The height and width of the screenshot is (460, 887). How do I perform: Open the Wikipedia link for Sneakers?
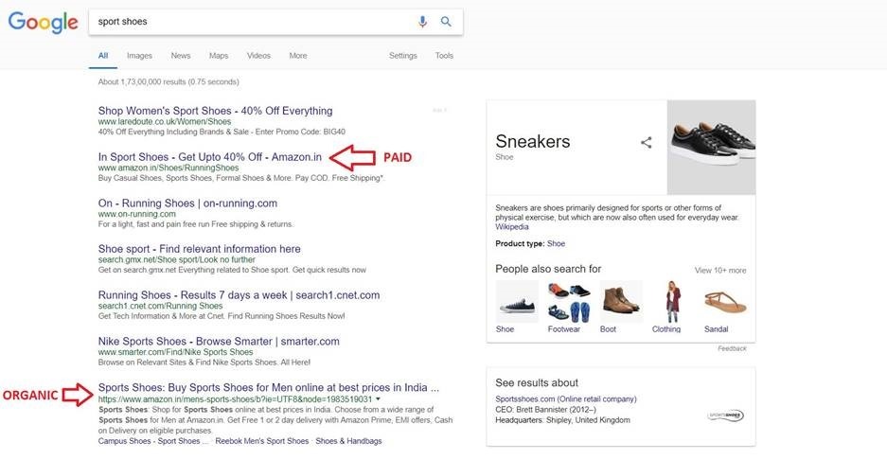[x=512, y=227]
